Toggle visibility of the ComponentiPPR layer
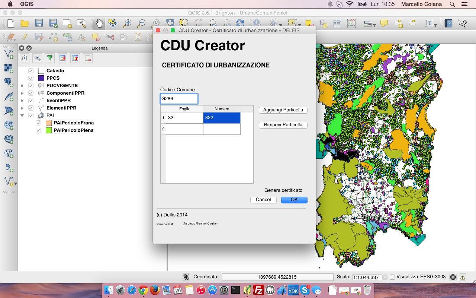This screenshot has height=298, width=476. pyautogui.click(x=31, y=93)
